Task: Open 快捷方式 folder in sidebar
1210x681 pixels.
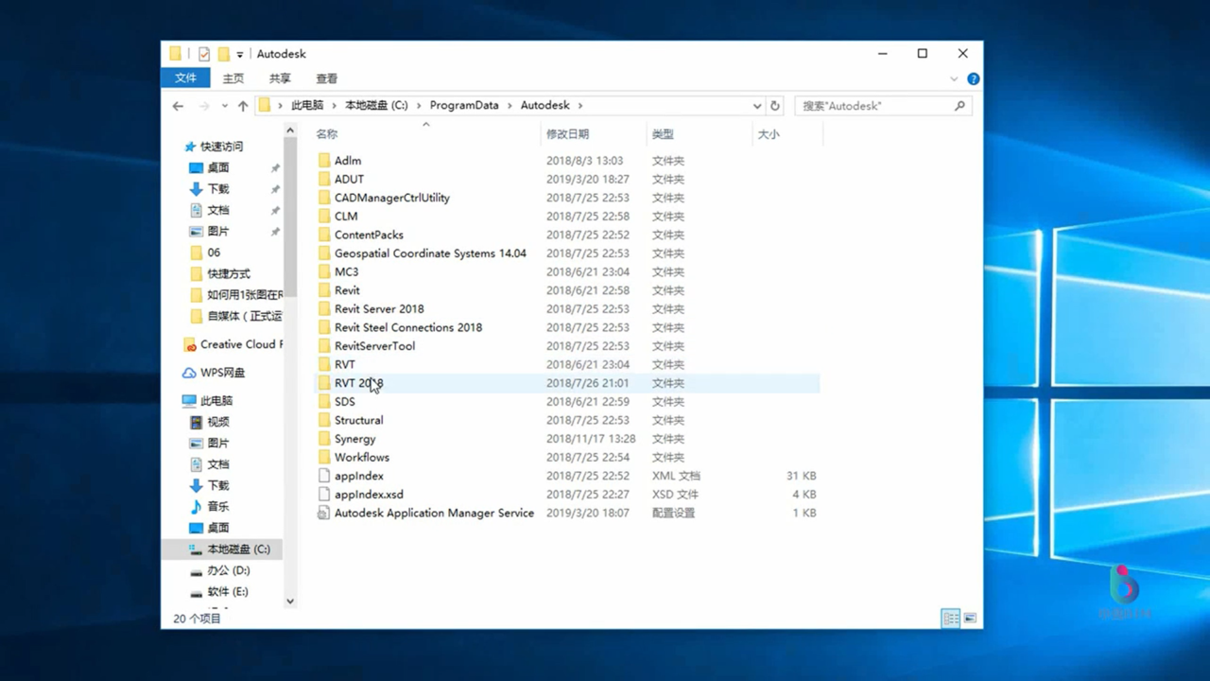Action: pyautogui.click(x=220, y=274)
